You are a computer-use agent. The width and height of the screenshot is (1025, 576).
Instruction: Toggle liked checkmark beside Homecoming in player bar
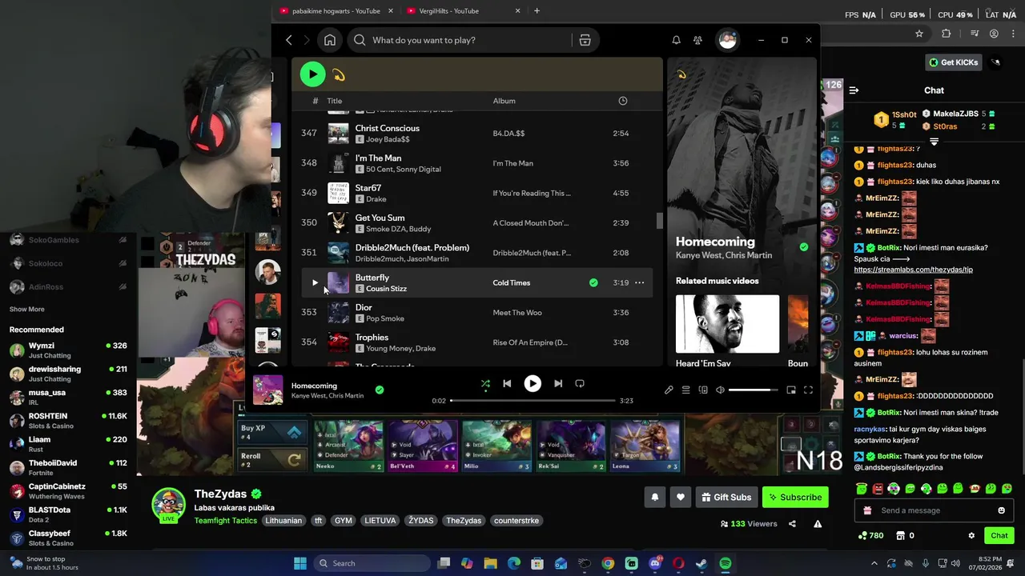[x=380, y=390]
